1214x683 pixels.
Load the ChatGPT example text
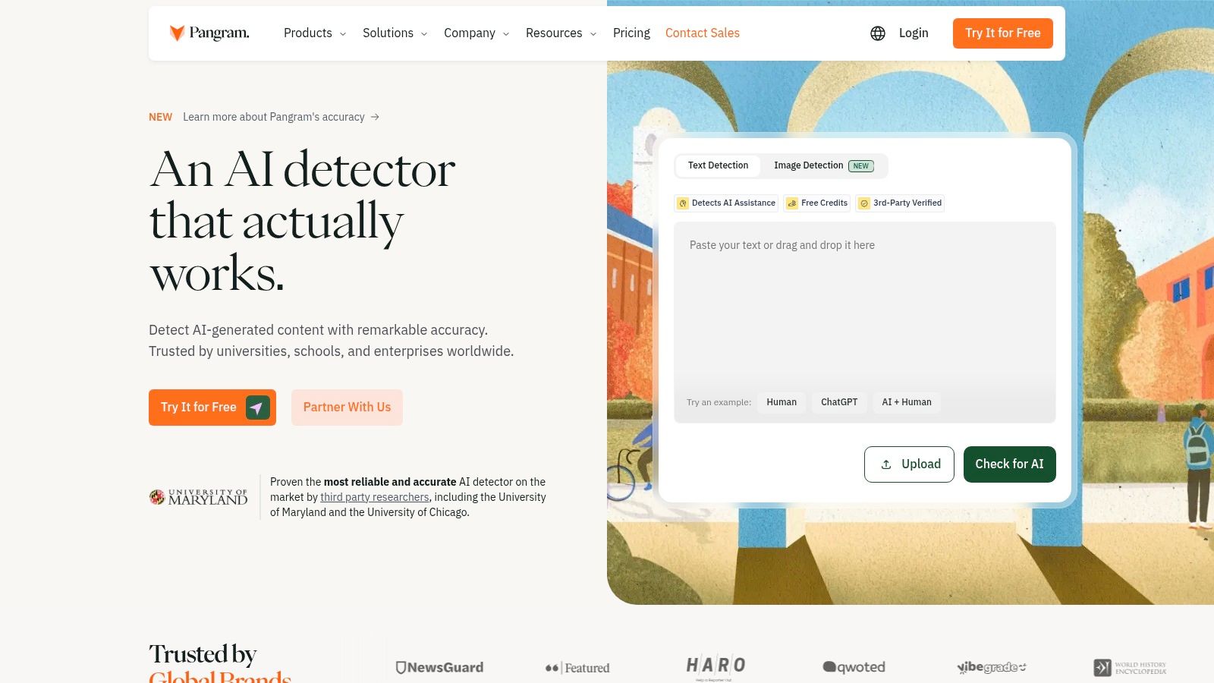[x=839, y=402]
